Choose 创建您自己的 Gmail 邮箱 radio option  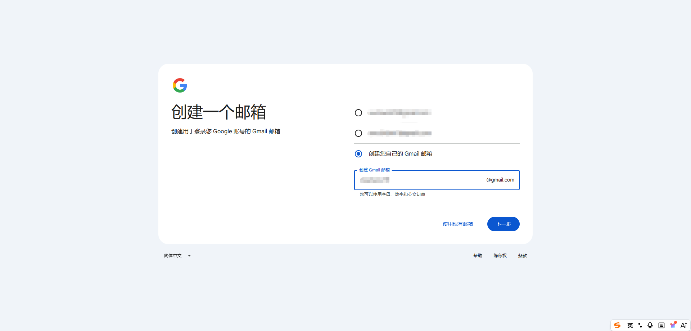coord(358,154)
